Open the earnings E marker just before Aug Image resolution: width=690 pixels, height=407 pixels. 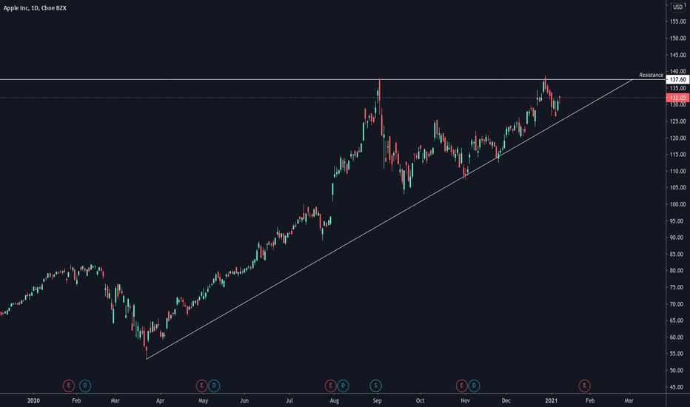pos(330,386)
